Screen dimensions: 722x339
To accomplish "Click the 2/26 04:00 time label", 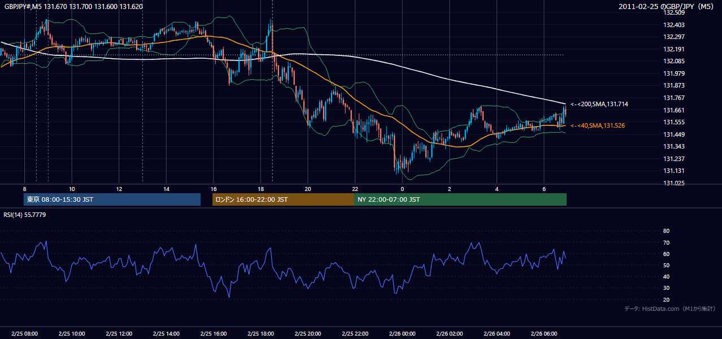I will 497,334.
